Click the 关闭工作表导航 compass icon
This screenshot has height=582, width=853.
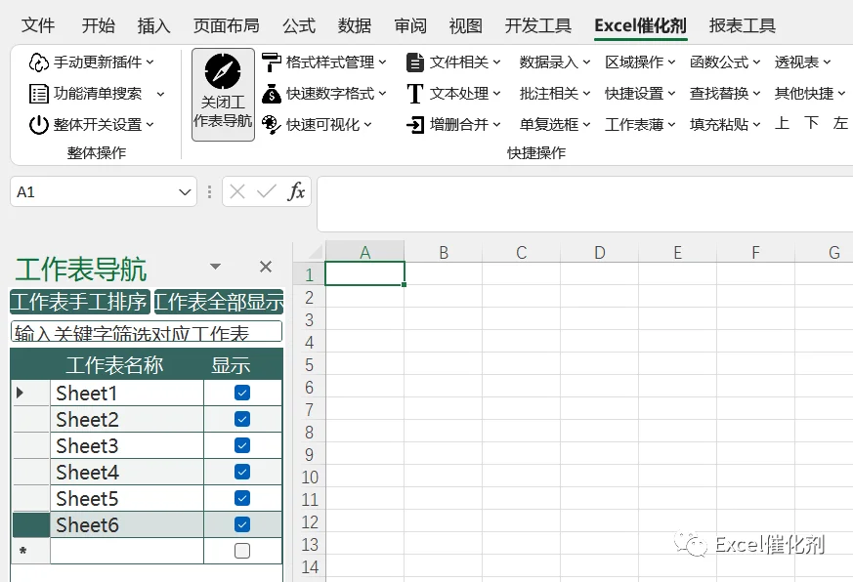(223, 71)
